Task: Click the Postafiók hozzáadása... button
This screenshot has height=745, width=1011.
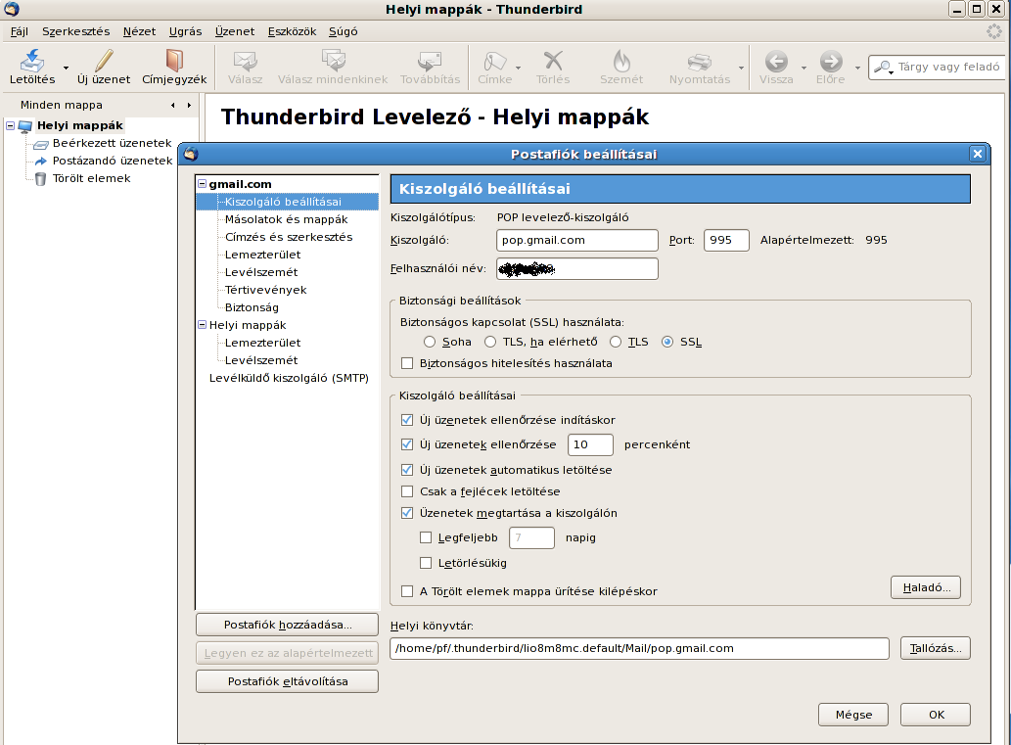Action: click(287, 625)
